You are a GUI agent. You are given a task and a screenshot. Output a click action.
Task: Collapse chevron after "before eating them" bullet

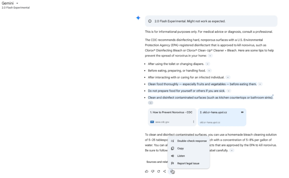260,84
